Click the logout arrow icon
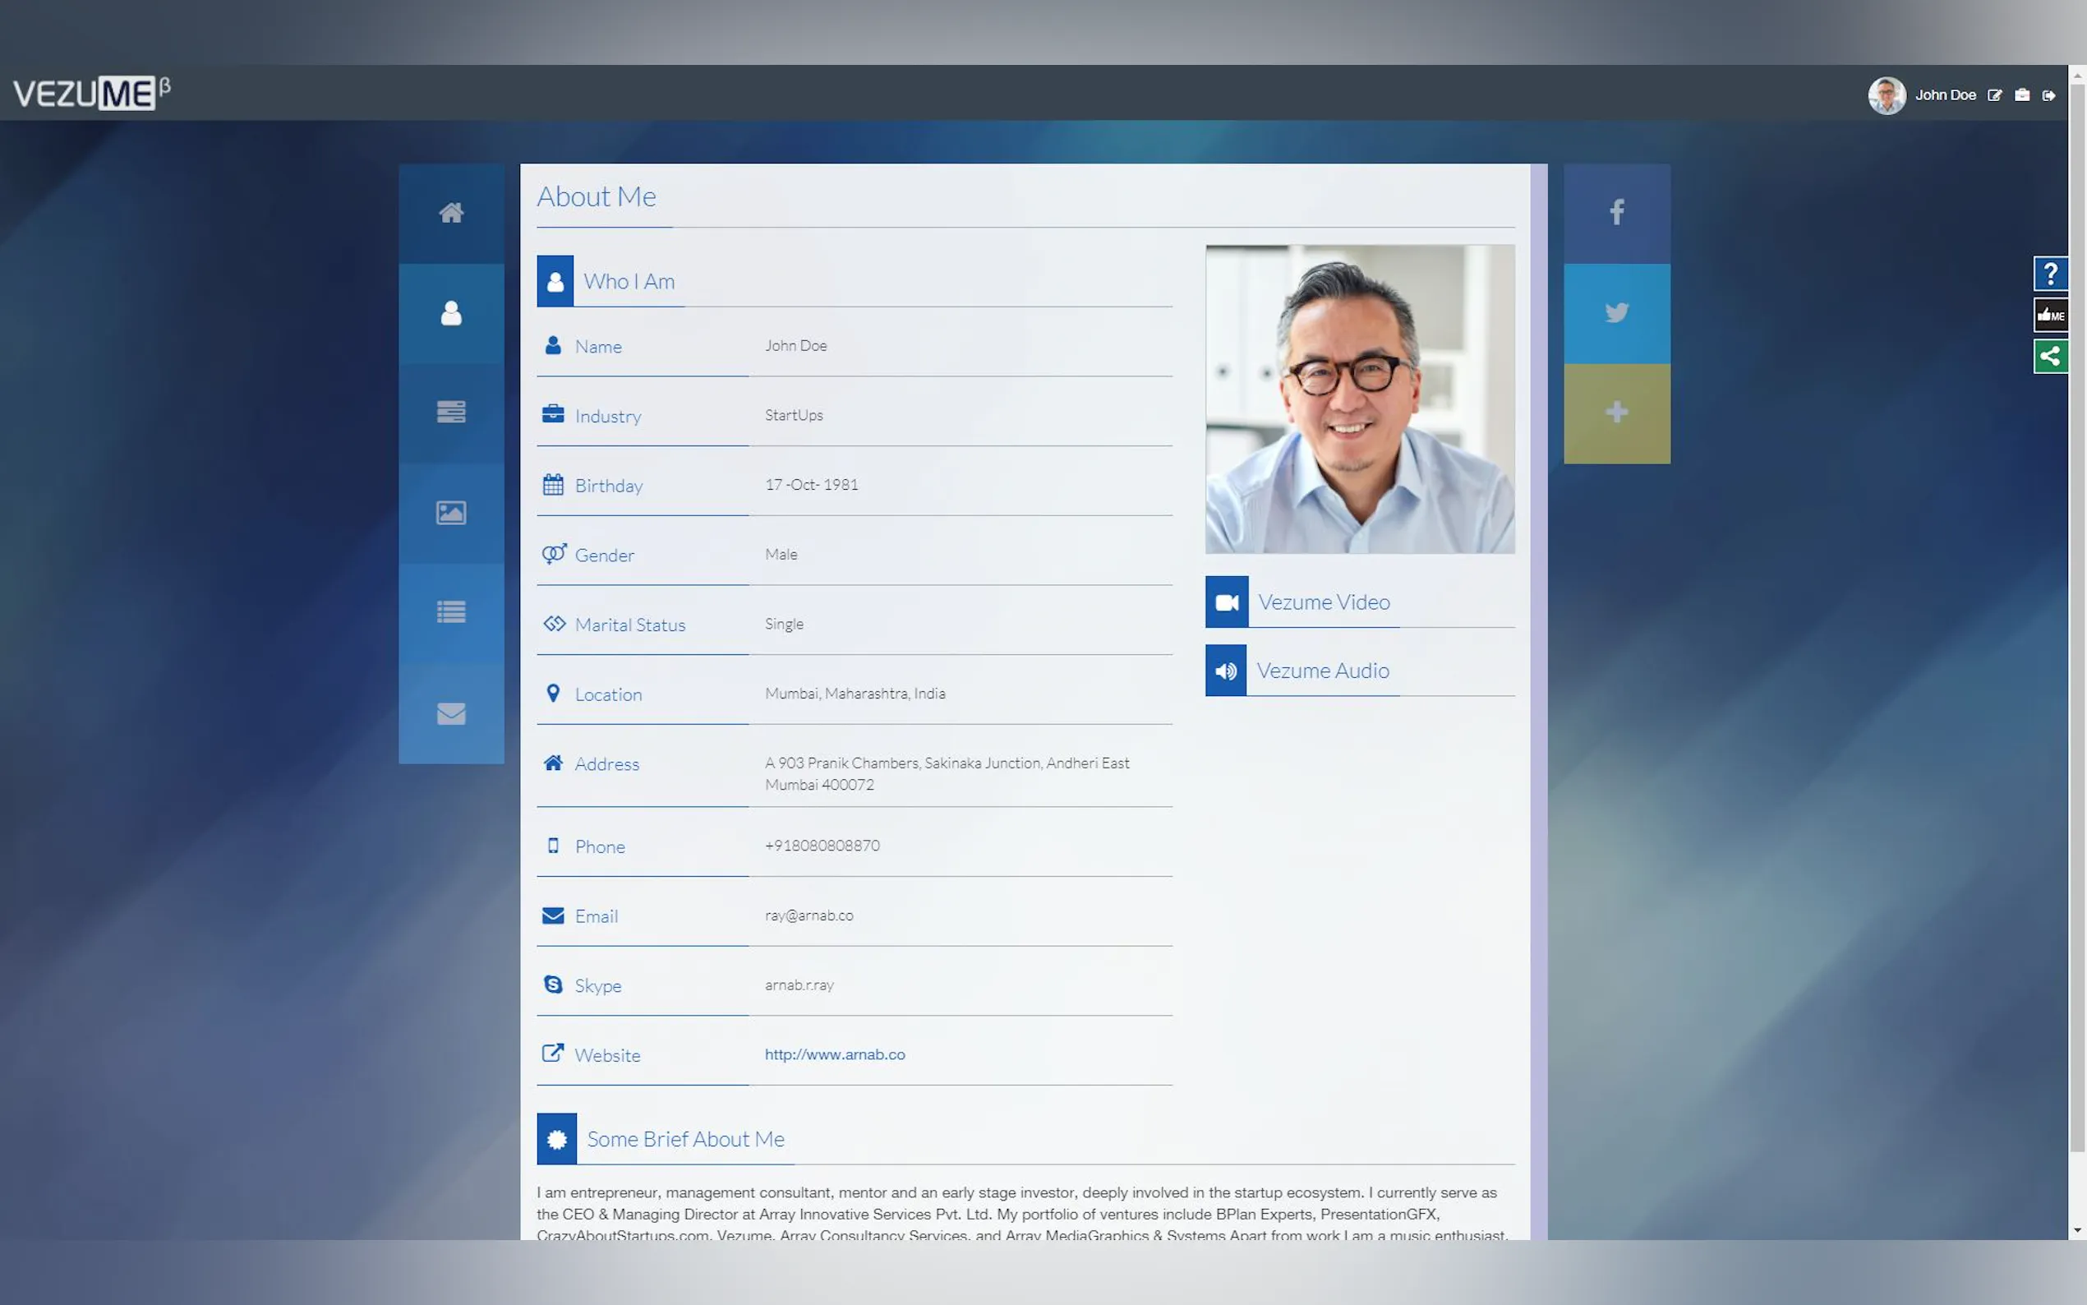 2048,96
